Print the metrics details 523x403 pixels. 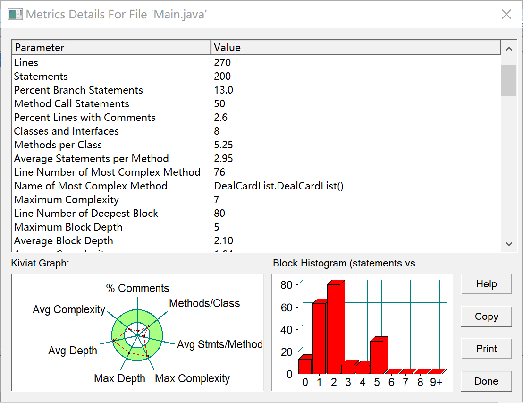[x=486, y=349]
